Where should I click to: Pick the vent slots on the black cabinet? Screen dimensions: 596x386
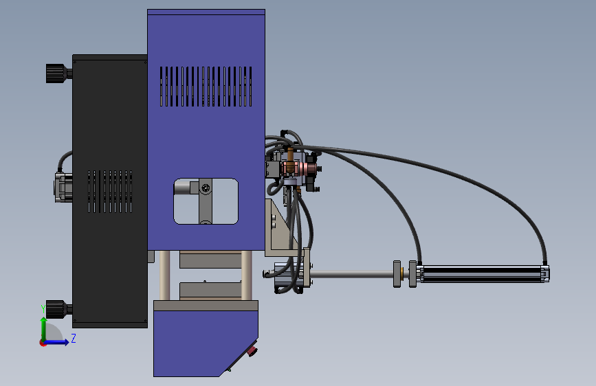click(110, 192)
